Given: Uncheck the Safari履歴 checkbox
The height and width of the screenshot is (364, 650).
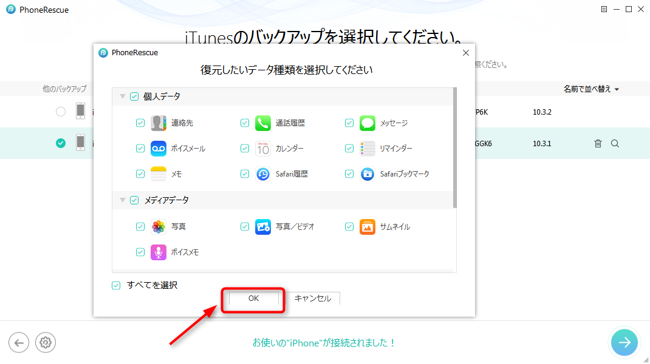Looking at the screenshot, I should (x=245, y=174).
